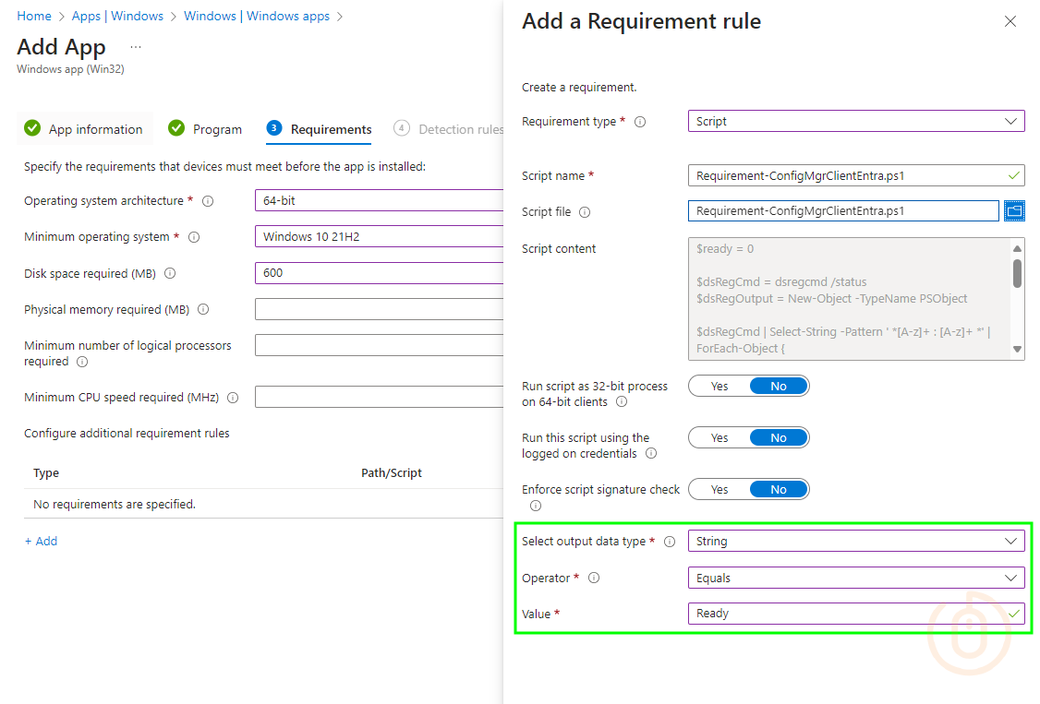Click info icon for Select output data type

(x=670, y=542)
